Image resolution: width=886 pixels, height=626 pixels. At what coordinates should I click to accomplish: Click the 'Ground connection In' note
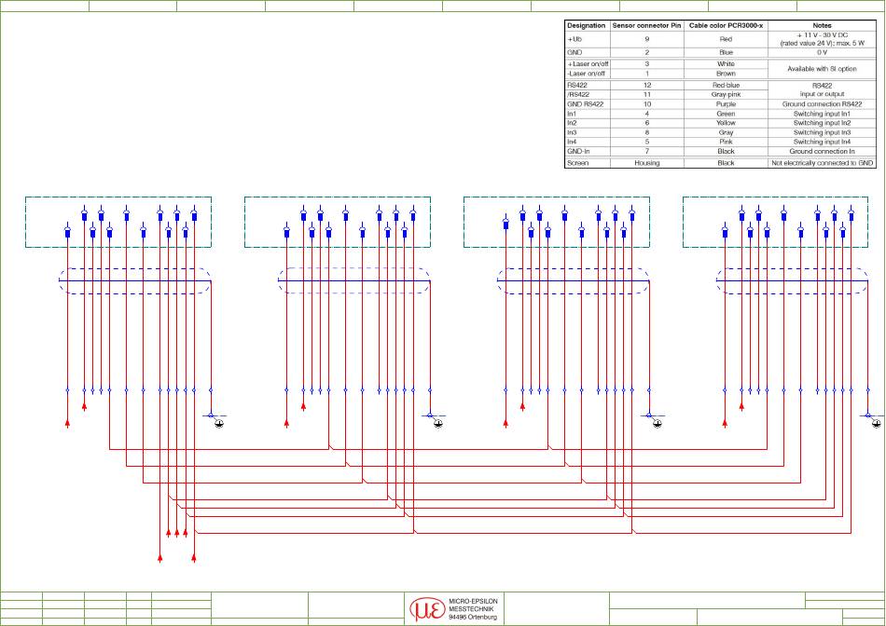(x=823, y=151)
